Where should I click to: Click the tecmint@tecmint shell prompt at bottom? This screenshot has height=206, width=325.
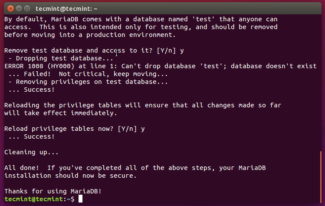tap(39, 199)
